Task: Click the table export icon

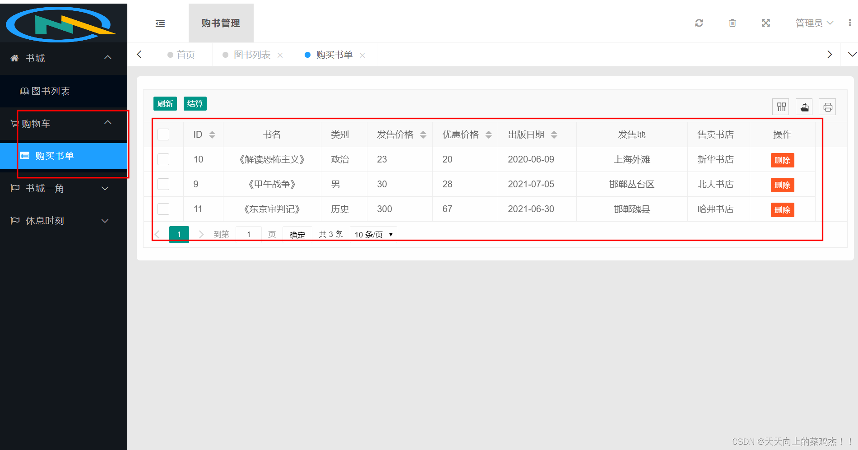Action: pyautogui.click(x=804, y=107)
